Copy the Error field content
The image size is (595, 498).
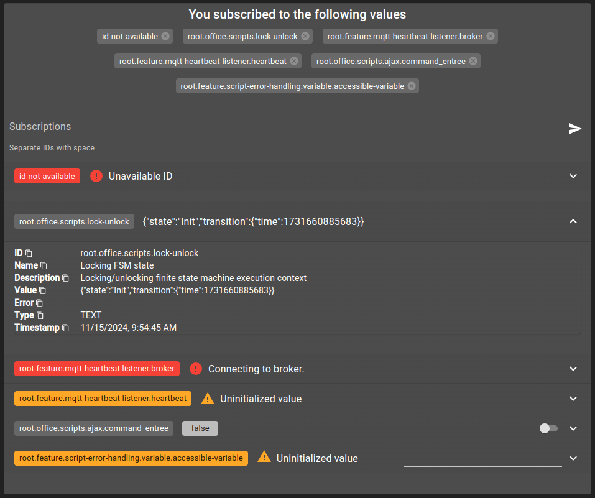pos(39,303)
